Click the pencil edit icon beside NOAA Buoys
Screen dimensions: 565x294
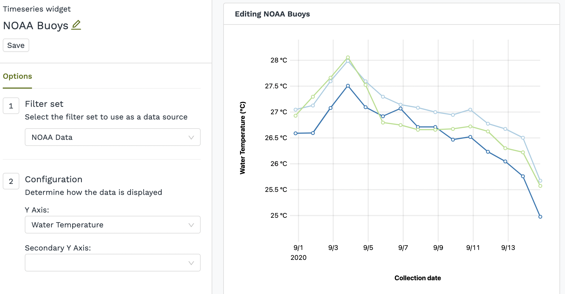click(76, 25)
